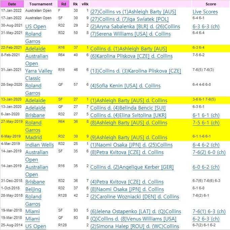The height and width of the screenshot is (230, 230).
Task: Select the Rd column header
Action: [x=63, y=4]
